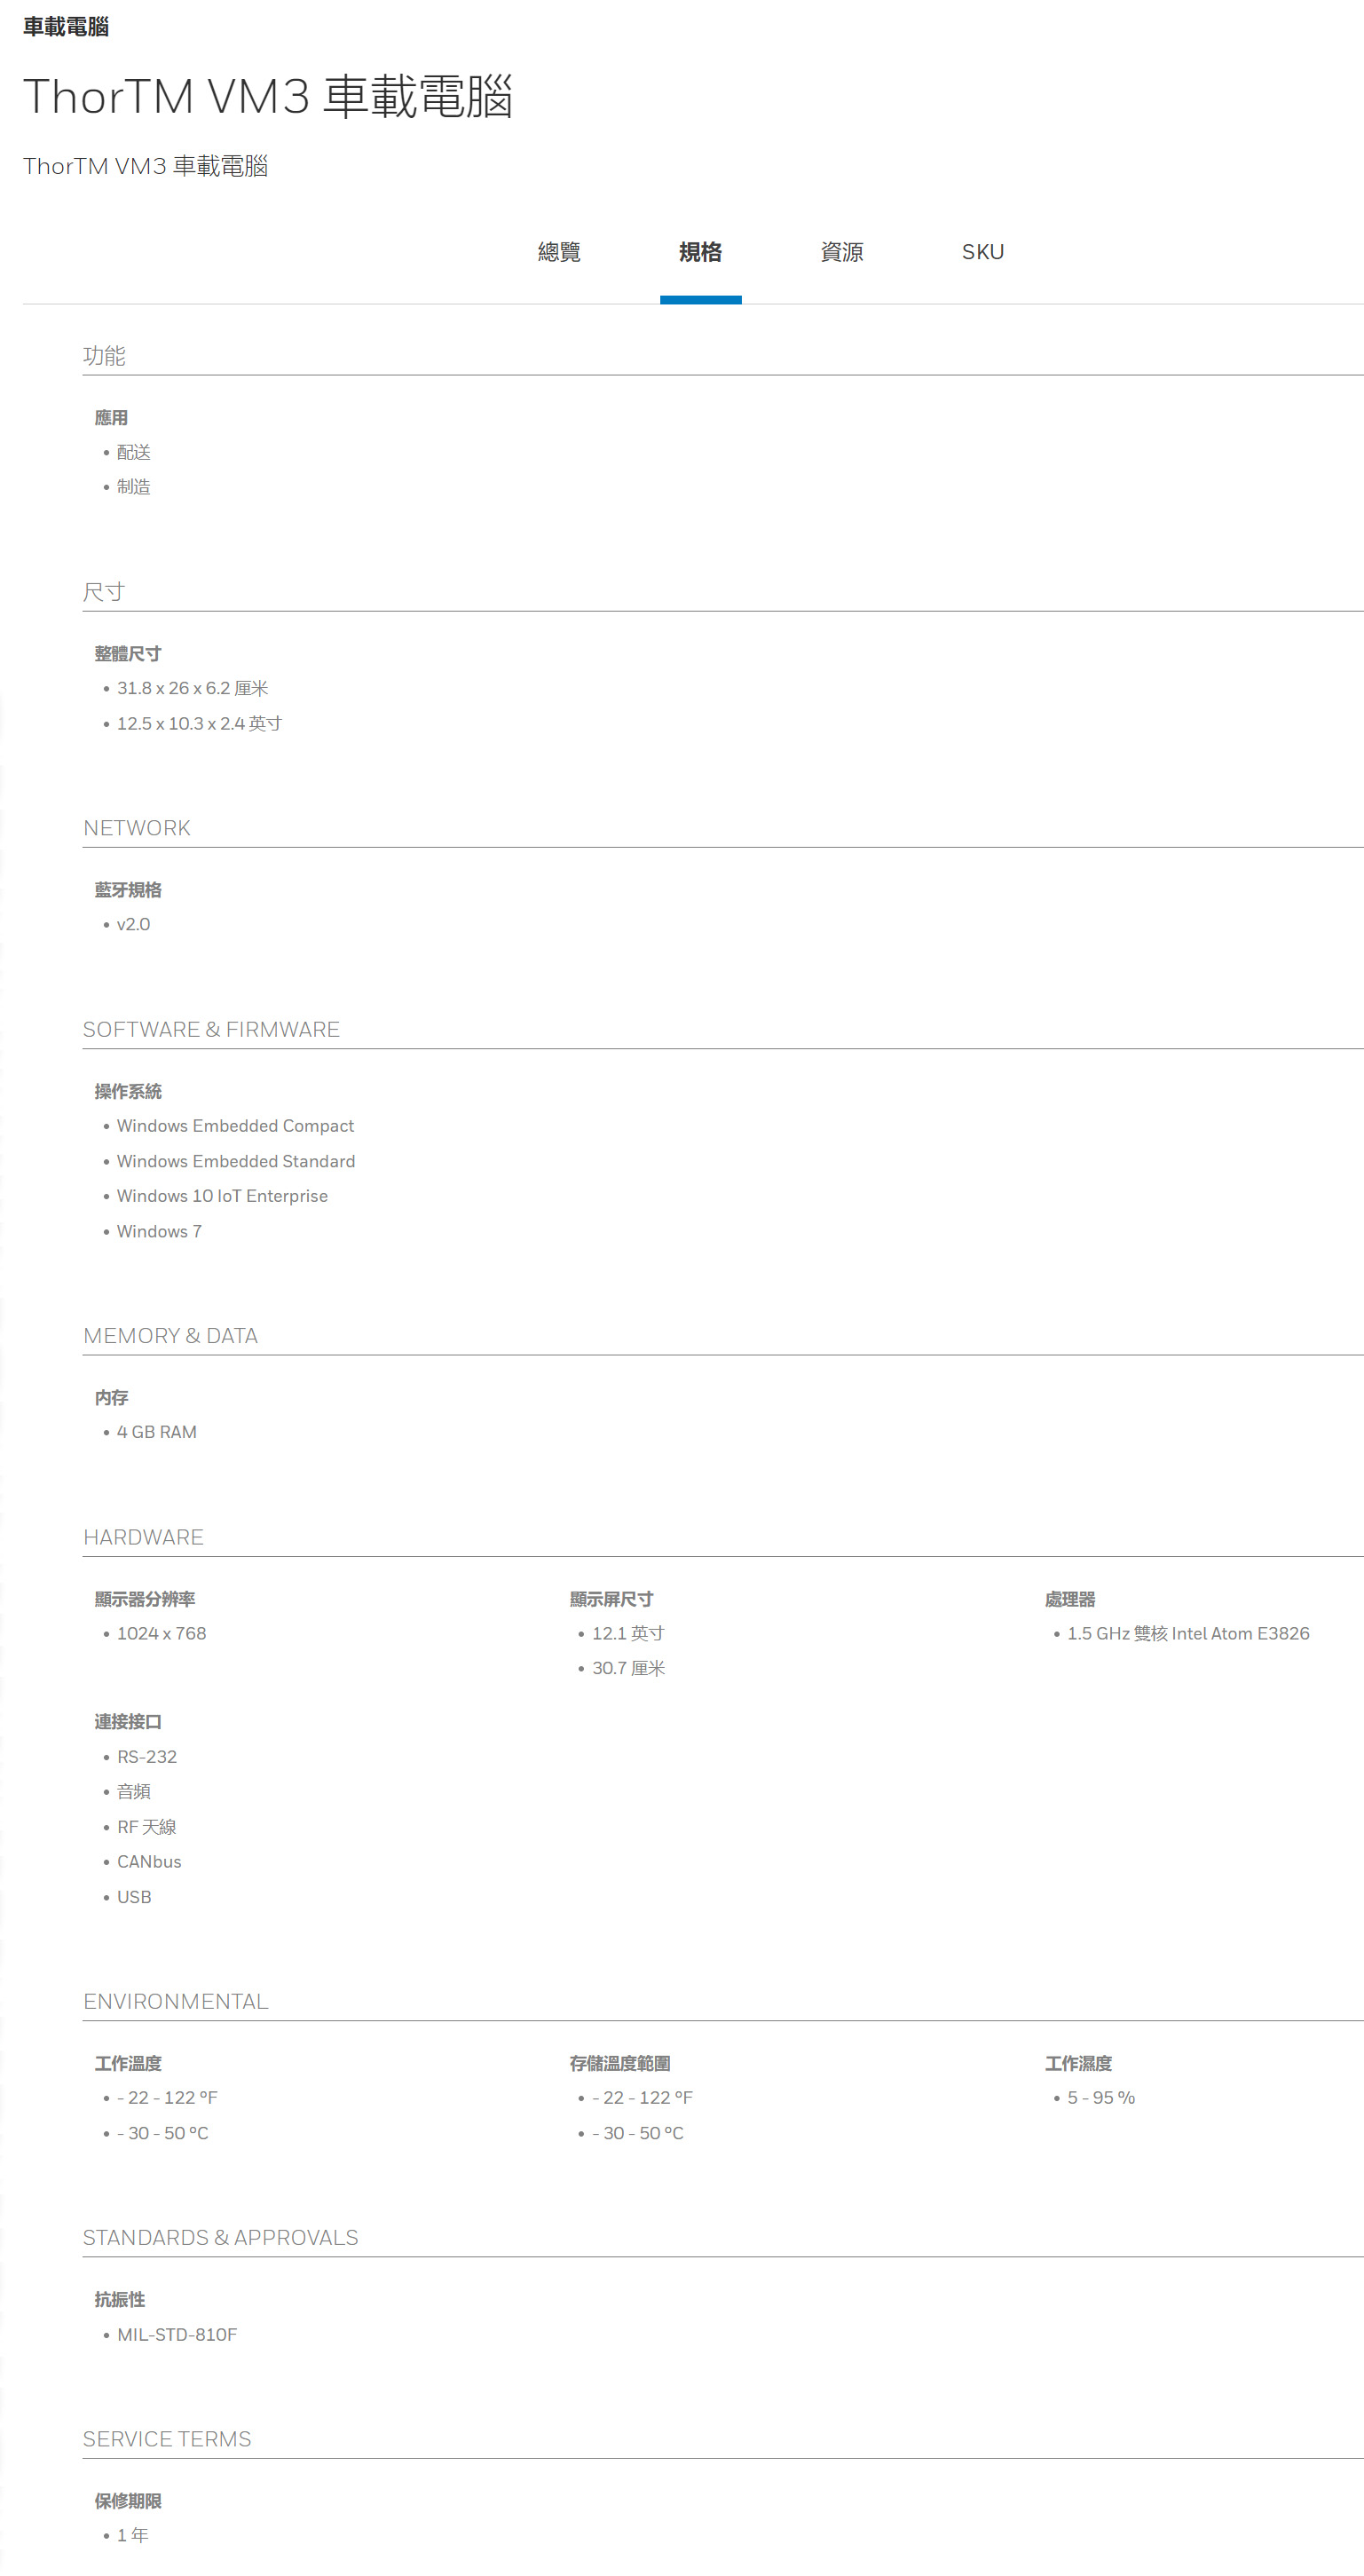Click the SOFTWARE & FIRMWARE heading
Viewport: 1364px width, 2576px height.
click(x=211, y=1030)
